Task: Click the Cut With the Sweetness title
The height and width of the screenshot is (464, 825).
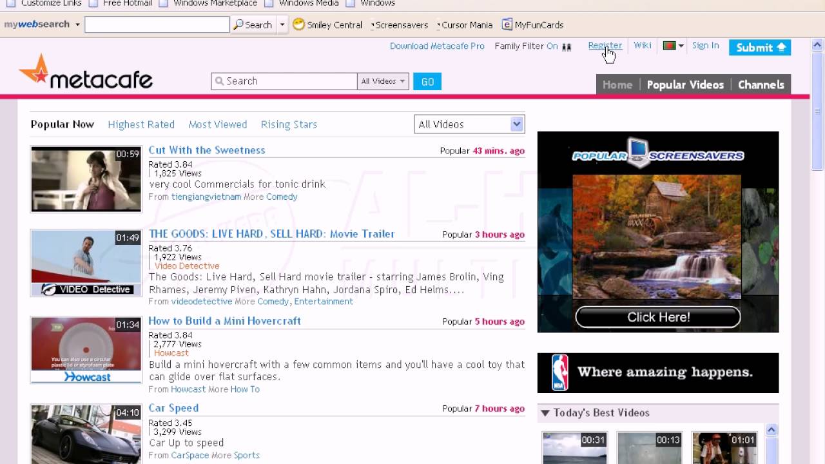Action: pos(207,150)
